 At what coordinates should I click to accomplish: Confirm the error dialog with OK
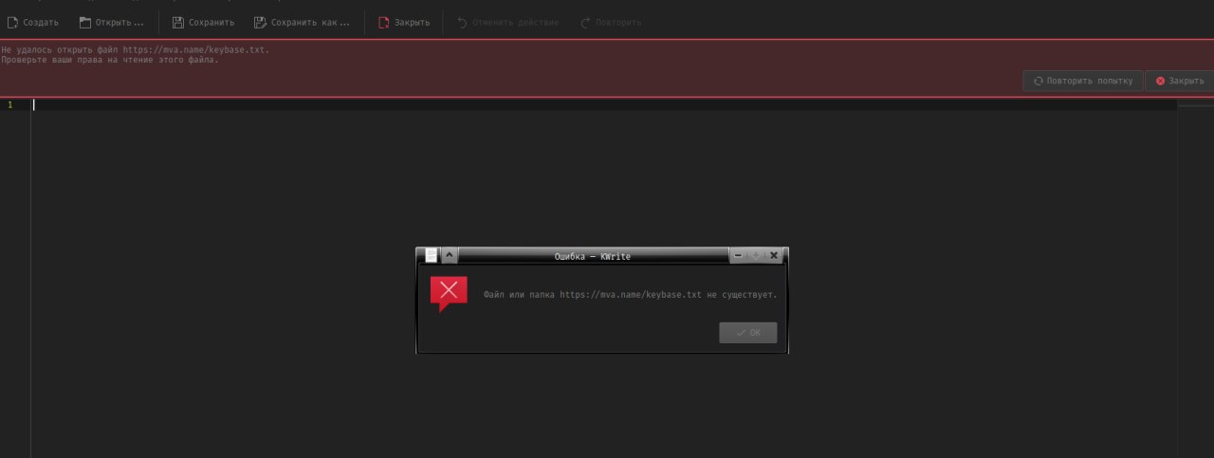click(x=748, y=333)
